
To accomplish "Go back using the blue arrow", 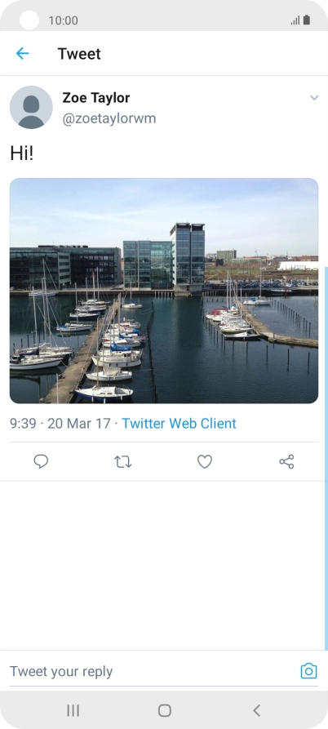I will click(x=22, y=53).
